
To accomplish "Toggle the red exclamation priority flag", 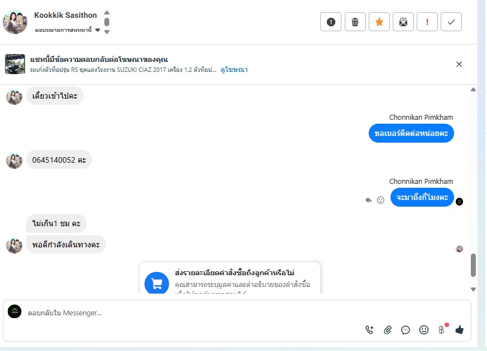I will click(x=427, y=22).
